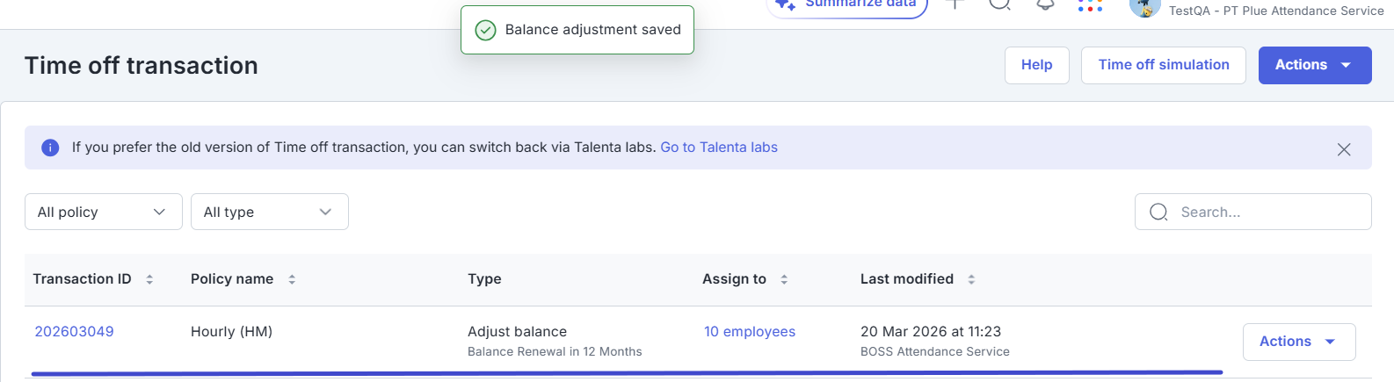The height and width of the screenshot is (382, 1394).
Task: Dismiss the Talenta labs info banner
Action: coord(1344,149)
